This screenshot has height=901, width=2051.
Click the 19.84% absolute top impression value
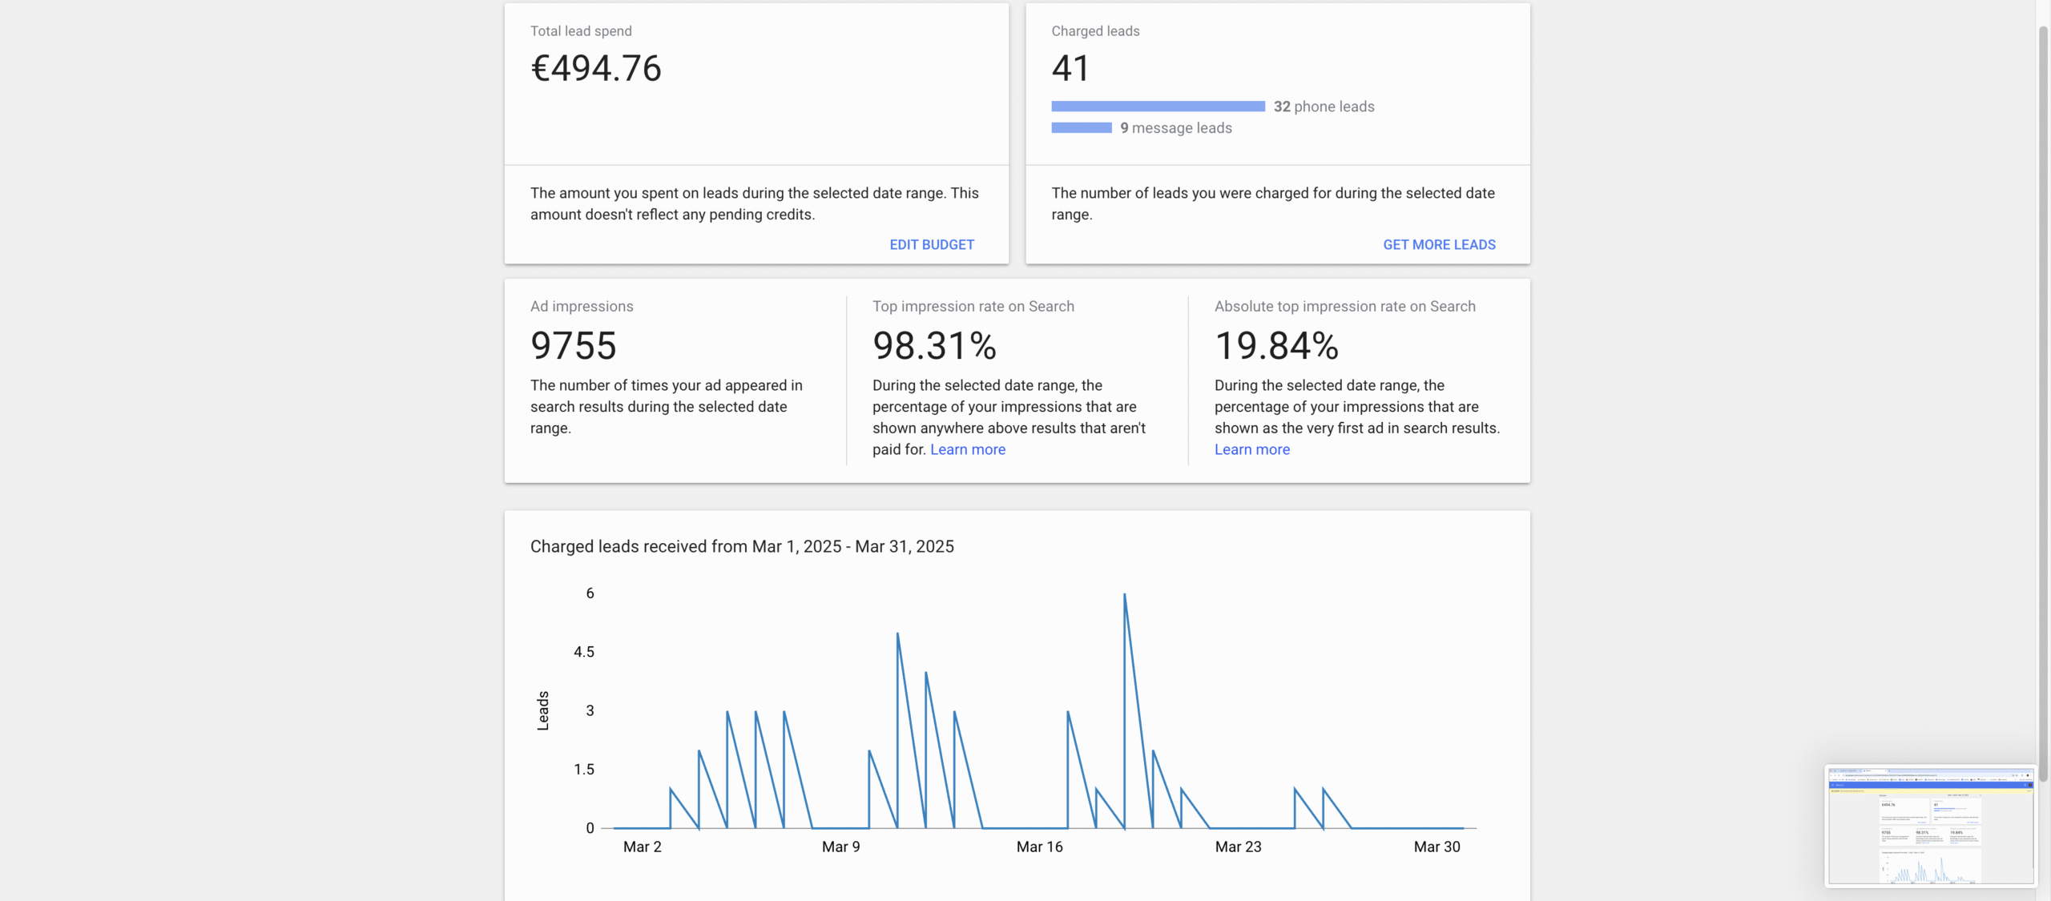(1276, 346)
